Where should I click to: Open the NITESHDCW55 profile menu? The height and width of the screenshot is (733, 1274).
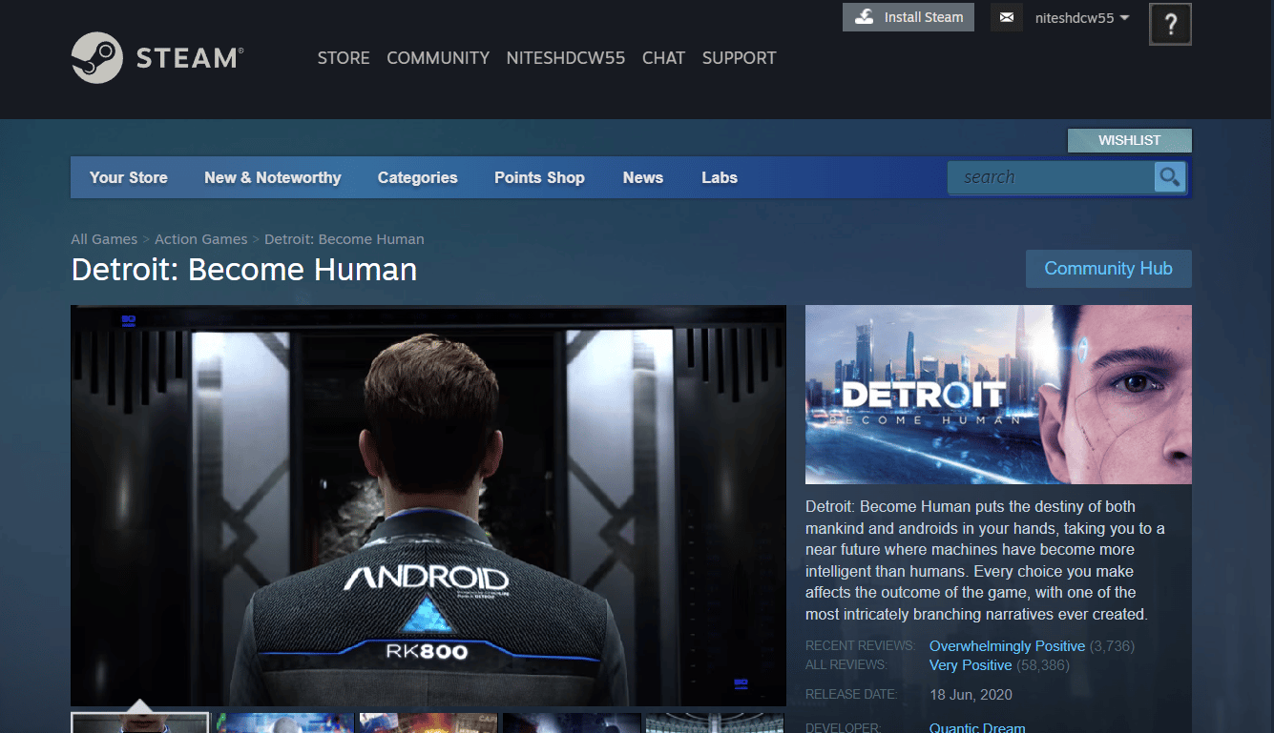(x=566, y=58)
